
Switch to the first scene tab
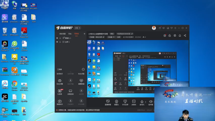pos(62,34)
